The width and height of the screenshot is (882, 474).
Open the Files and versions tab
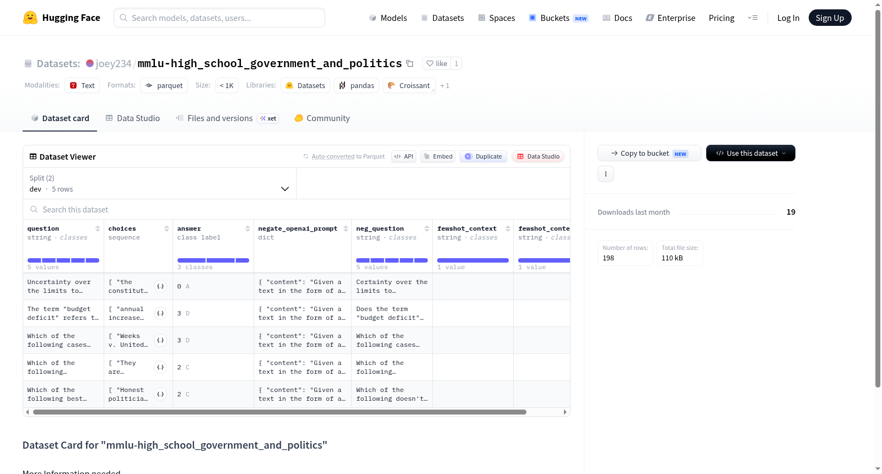tap(227, 118)
